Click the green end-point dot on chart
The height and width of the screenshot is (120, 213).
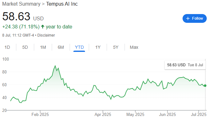[x=205, y=86]
